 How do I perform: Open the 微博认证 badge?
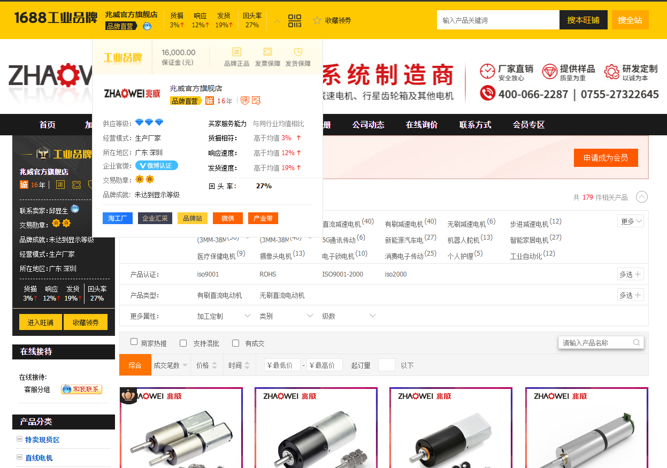pyautogui.click(x=156, y=166)
